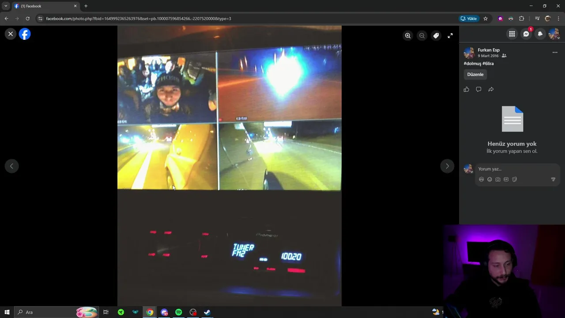The image size is (565, 318).
Task: Click Furkan Esp's post avatar
Action: click(x=469, y=53)
